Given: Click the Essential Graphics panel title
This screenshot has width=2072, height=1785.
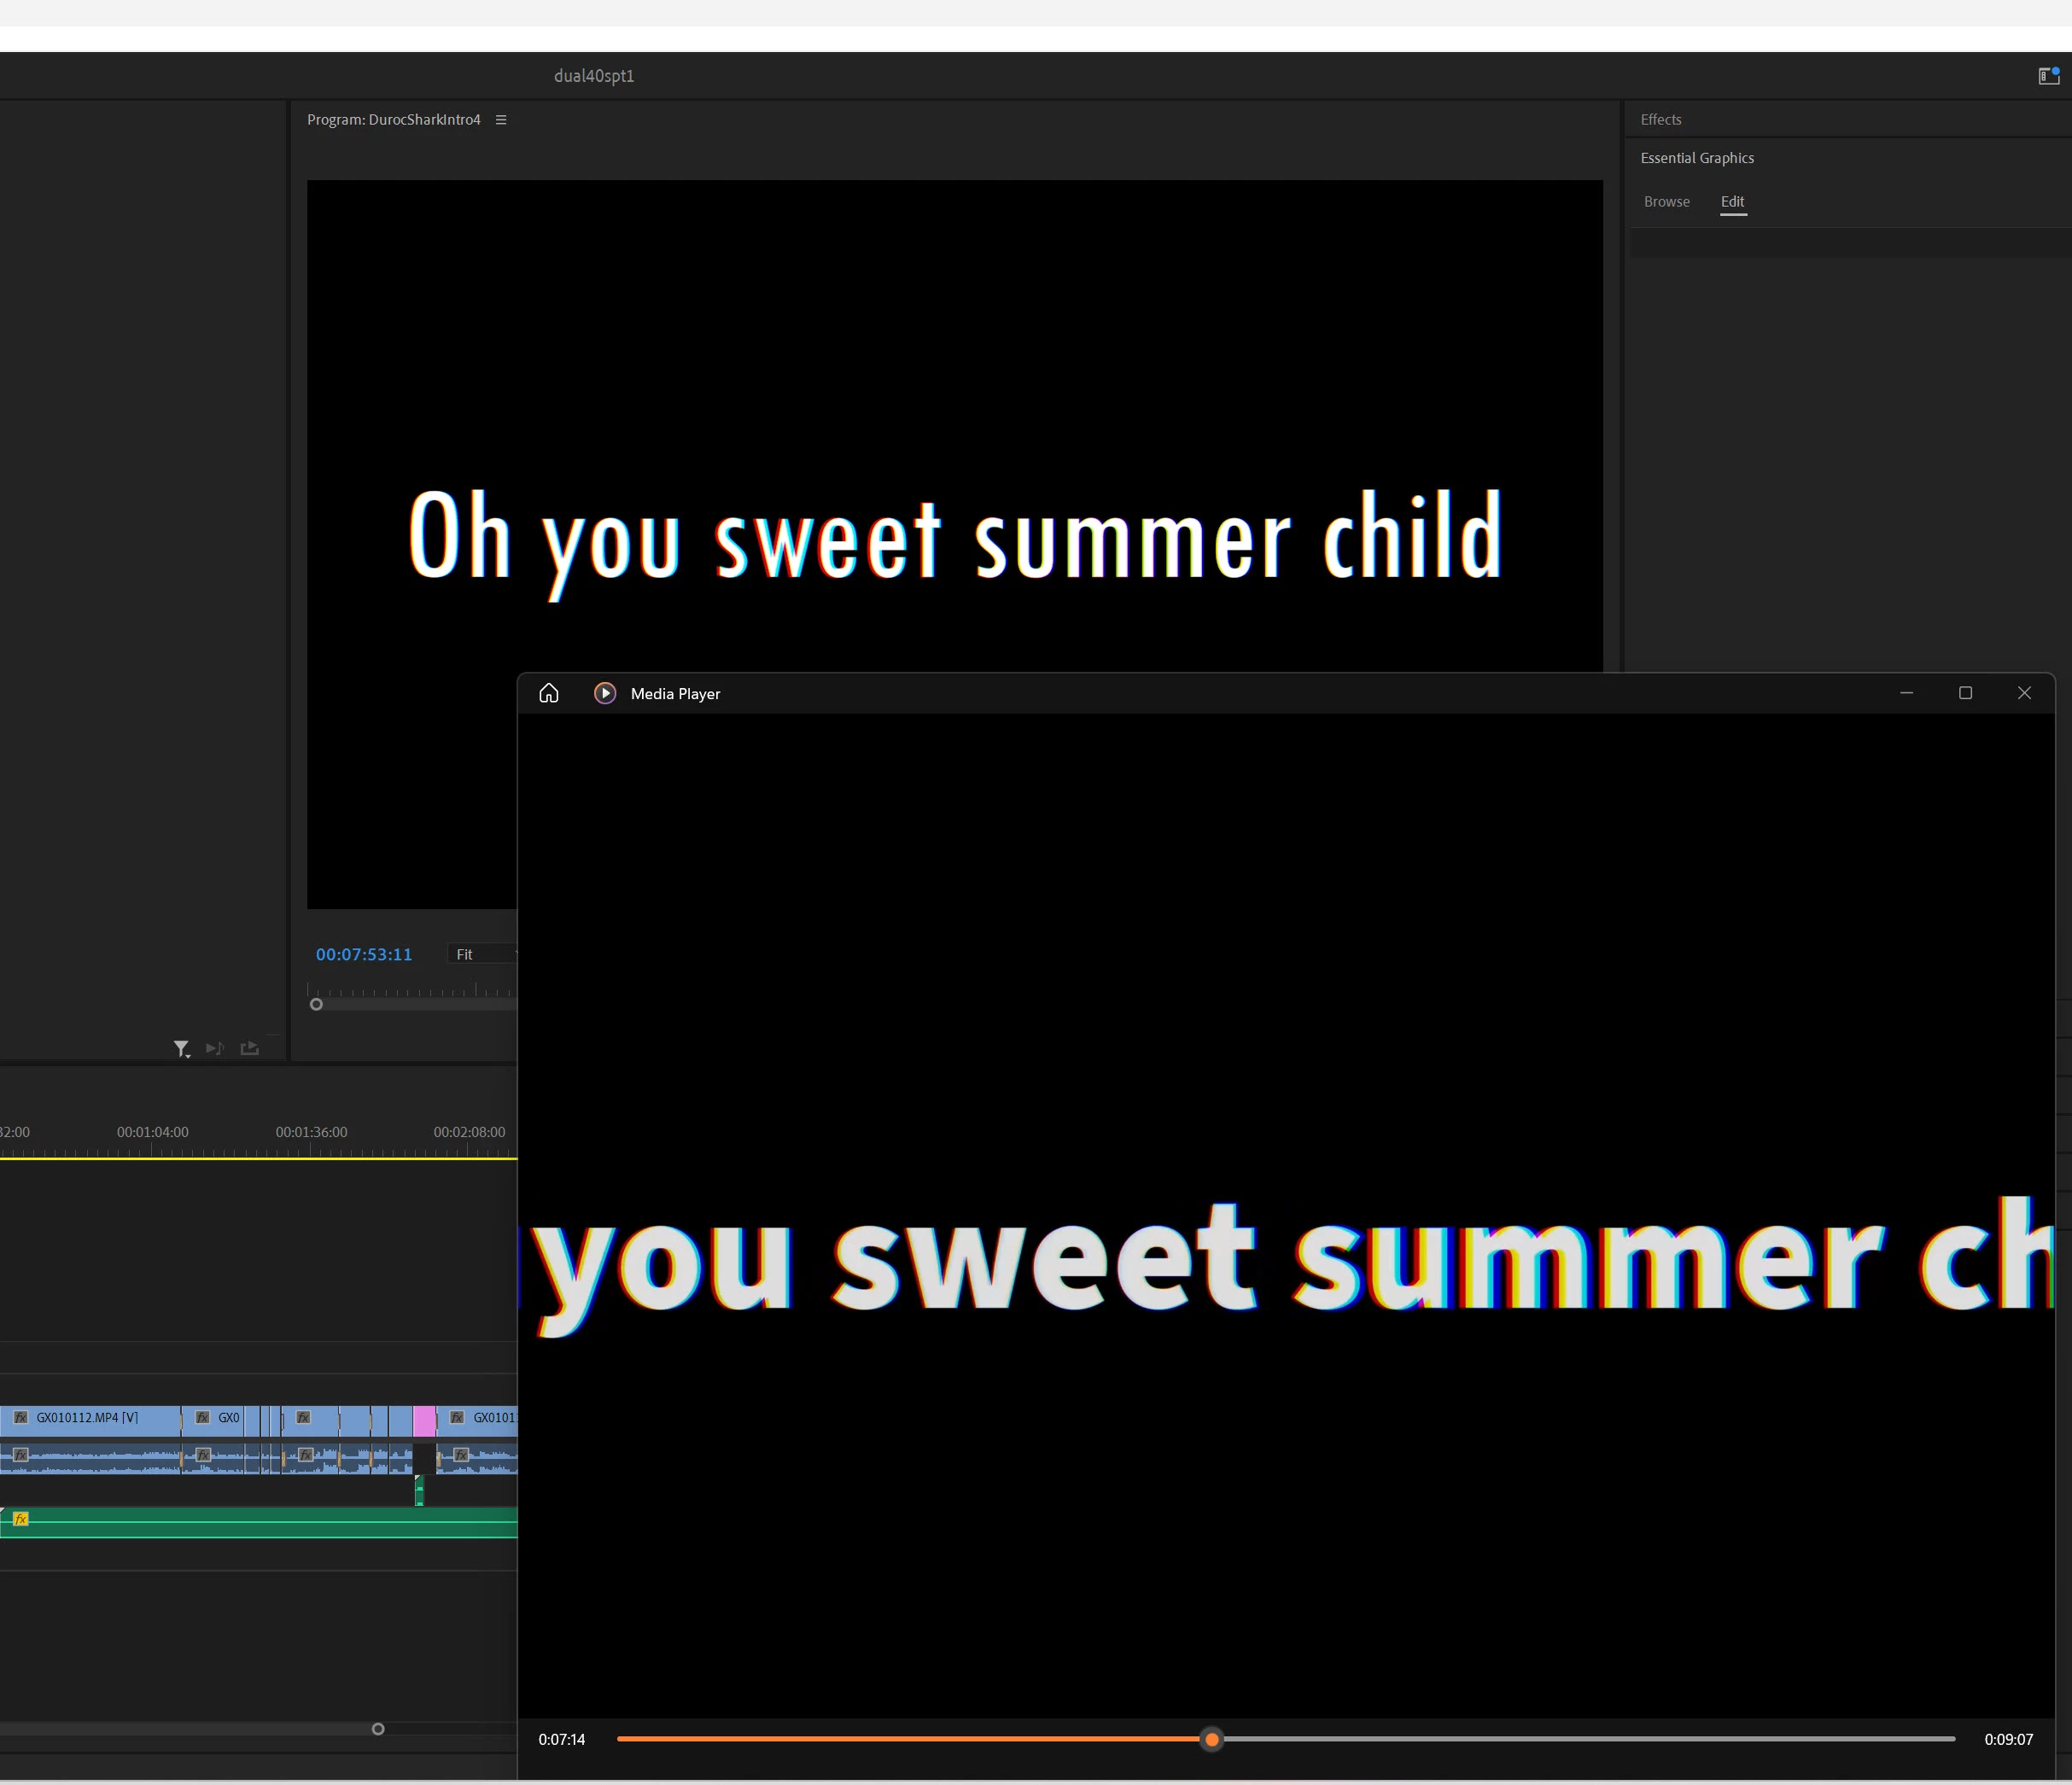Looking at the screenshot, I should 1696,158.
